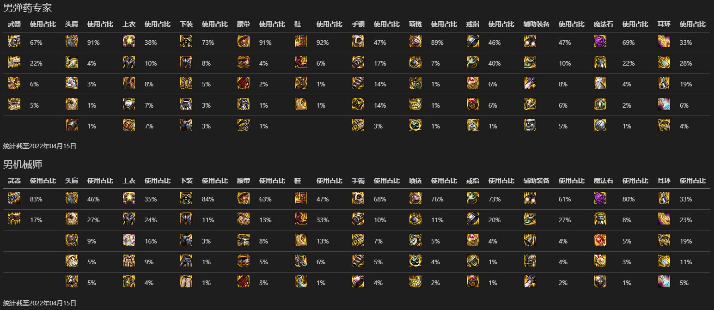Image resolution: width=714 pixels, height=310 pixels.
Task: Select the 61% 辅助装备 icon for 男机械师
Action: tap(530, 199)
